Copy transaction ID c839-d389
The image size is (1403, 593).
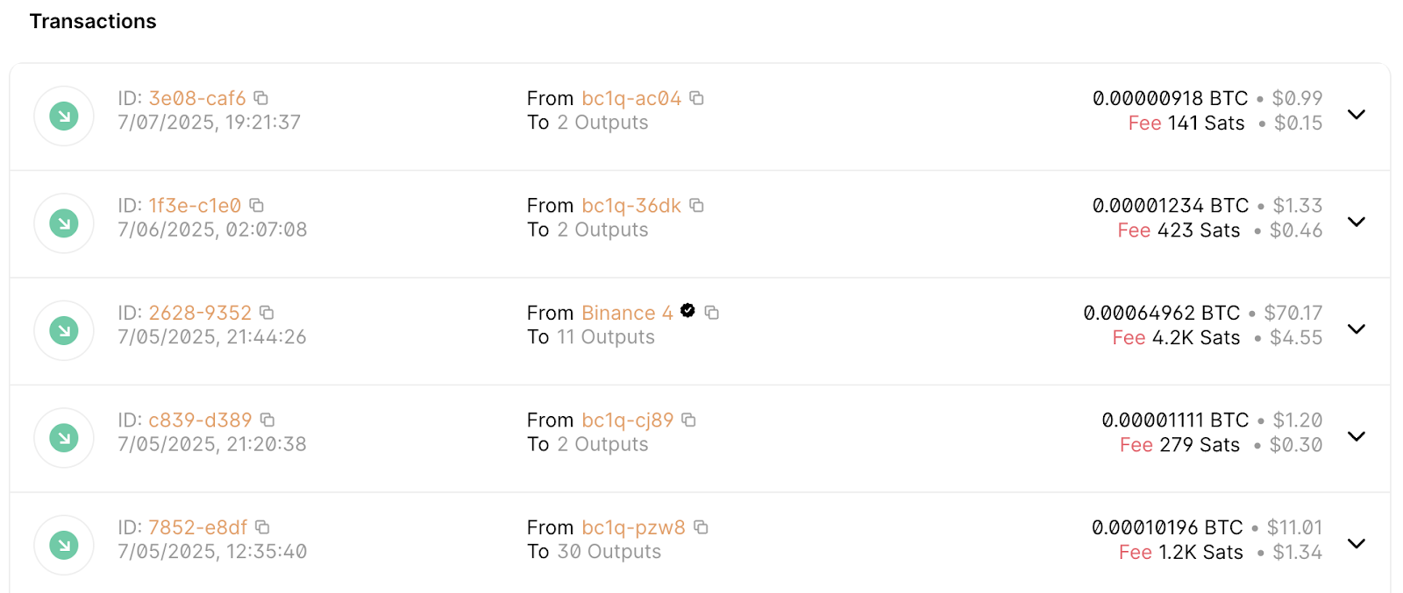(x=267, y=420)
